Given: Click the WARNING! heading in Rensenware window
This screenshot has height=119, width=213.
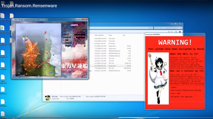Looking at the screenshot, I should tap(175, 42).
